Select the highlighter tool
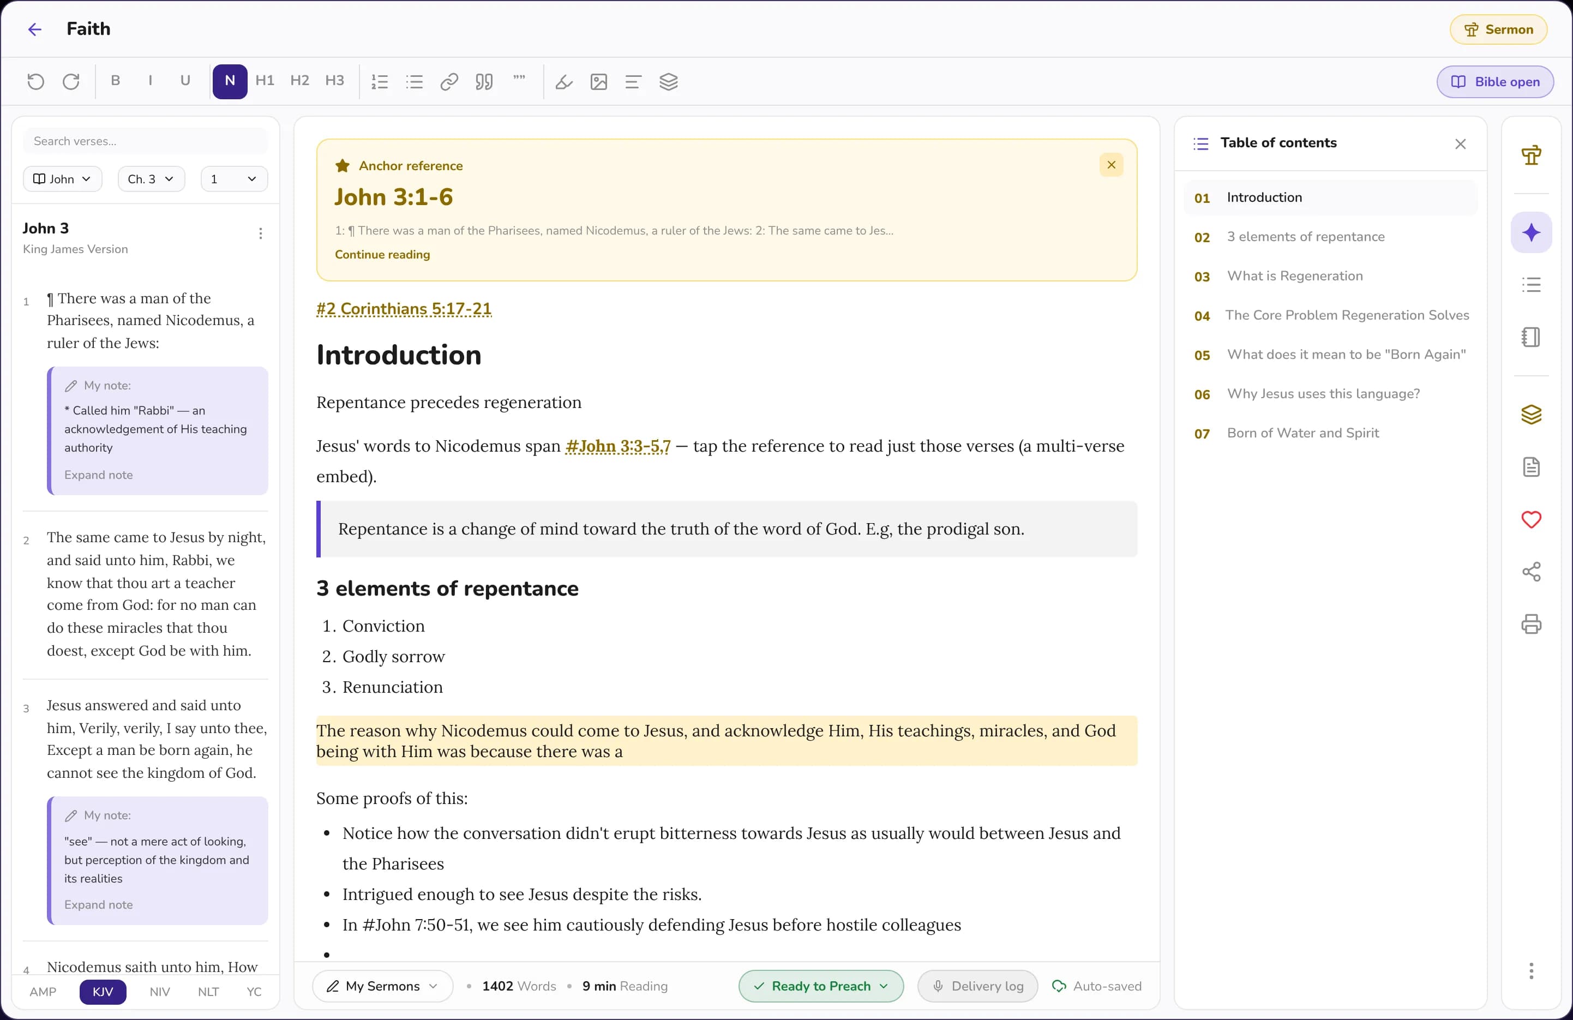Viewport: 1573px width, 1020px height. click(564, 81)
